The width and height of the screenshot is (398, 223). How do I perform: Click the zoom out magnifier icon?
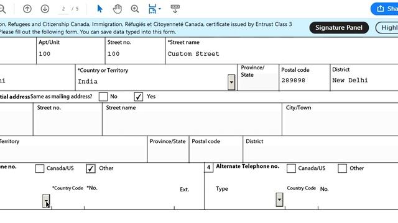click(x=2, y=9)
